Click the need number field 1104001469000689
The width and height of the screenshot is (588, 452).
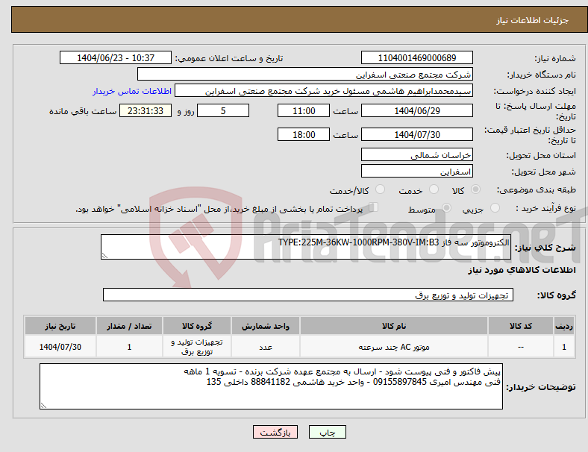point(416,57)
